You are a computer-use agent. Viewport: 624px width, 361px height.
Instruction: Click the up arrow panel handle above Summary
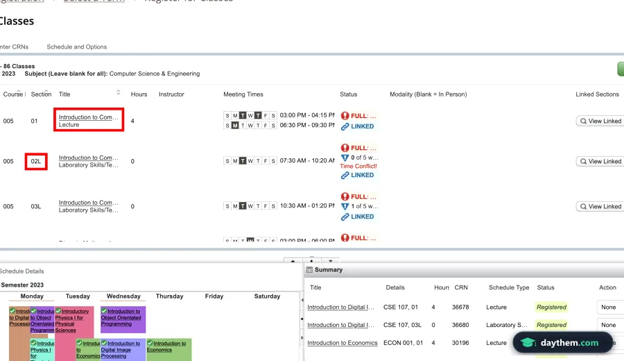(293, 261)
